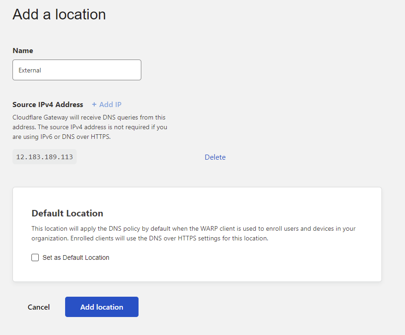Delete the 12.183.189.113 address entry

pos(215,157)
